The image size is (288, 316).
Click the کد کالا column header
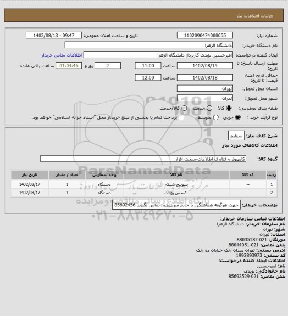click(248, 174)
